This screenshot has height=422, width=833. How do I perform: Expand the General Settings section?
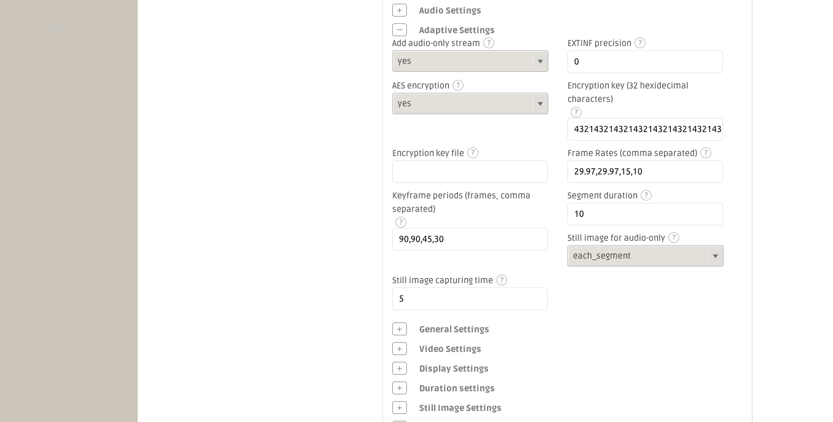point(400,329)
